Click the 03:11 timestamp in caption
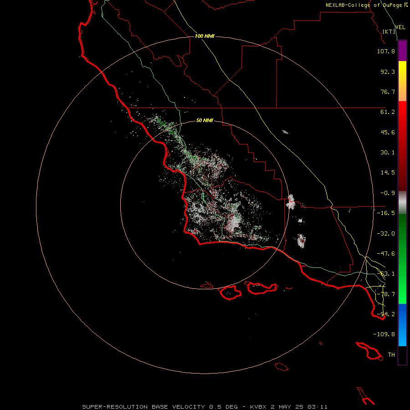This screenshot has width=410, height=410. (318, 407)
